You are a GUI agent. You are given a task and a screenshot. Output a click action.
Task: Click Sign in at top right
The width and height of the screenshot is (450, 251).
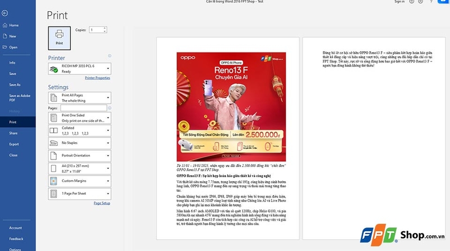click(399, 2)
